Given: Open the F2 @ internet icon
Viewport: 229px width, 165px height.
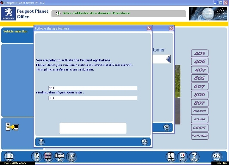Looking at the screenshot, I should (x=37, y=157).
